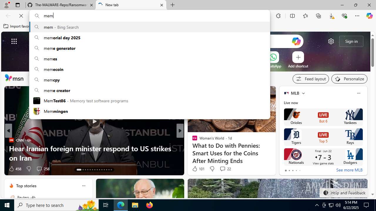The width and height of the screenshot is (376, 211).
Task: Open comments on Pennies article
Action: [225, 169]
